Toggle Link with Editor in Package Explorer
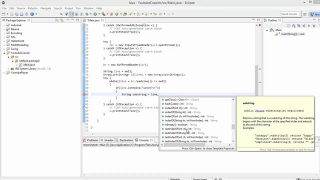This screenshot has height=180, width=320. (62, 20)
